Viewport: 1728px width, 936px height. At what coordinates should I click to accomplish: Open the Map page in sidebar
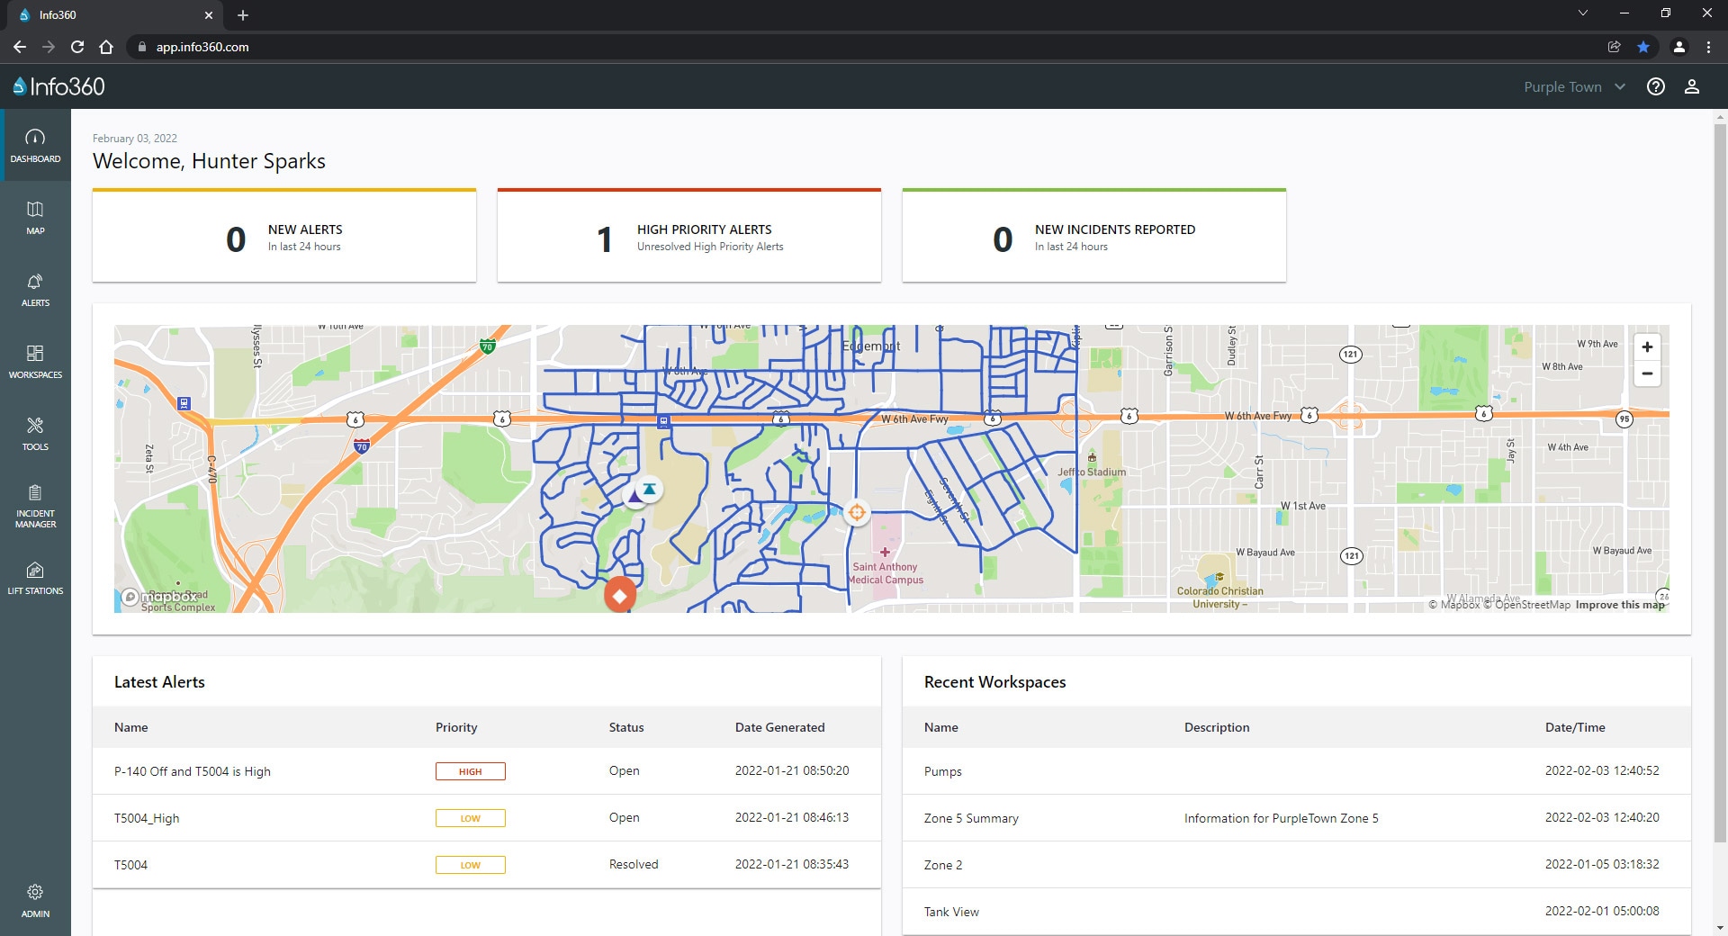click(35, 217)
